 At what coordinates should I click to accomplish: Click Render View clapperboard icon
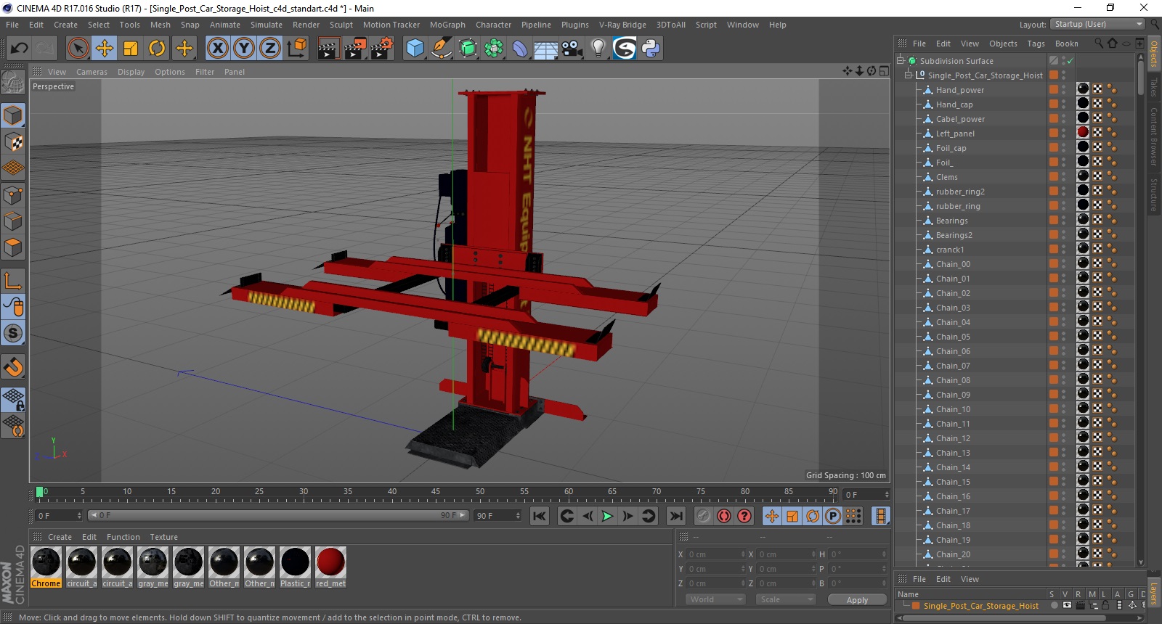tap(328, 49)
